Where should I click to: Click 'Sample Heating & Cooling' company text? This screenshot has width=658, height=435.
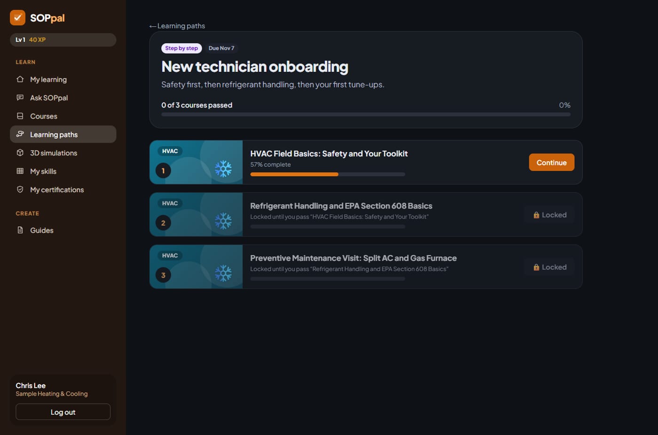point(52,394)
